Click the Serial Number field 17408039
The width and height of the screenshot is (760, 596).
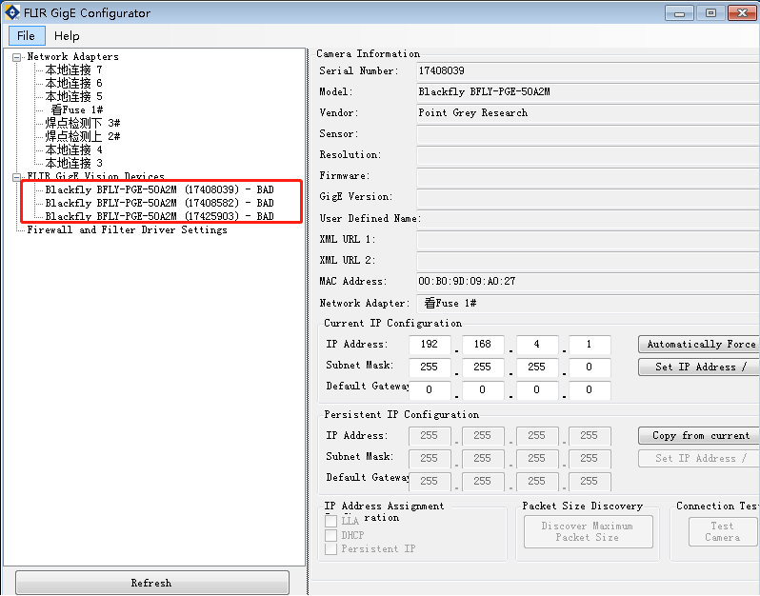[x=588, y=71]
